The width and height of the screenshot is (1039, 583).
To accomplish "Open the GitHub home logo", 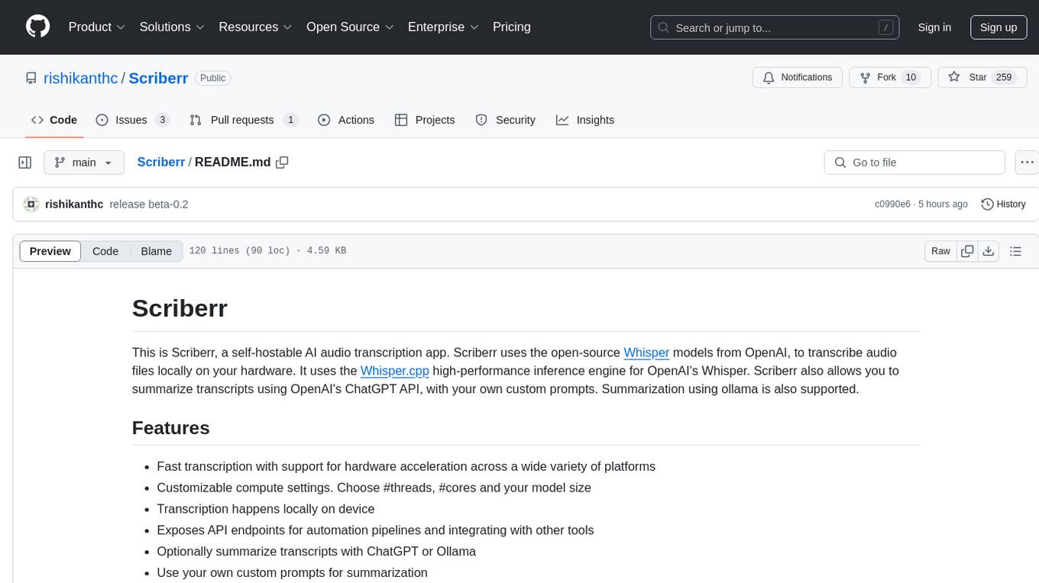I will (x=37, y=27).
